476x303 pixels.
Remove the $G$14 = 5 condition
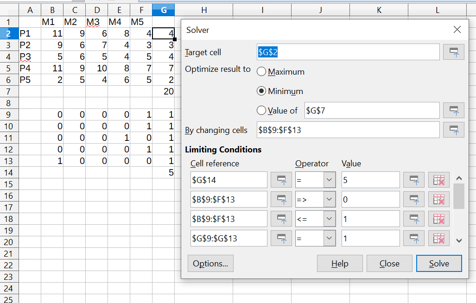pyautogui.click(x=438, y=180)
